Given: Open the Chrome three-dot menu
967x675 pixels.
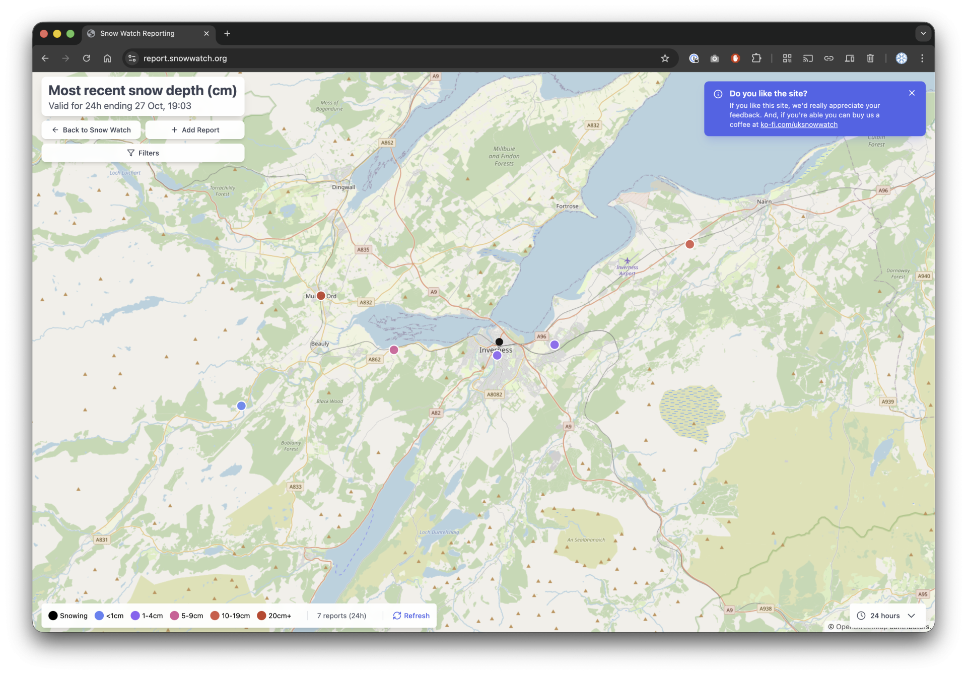Looking at the screenshot, I should 922,58.
